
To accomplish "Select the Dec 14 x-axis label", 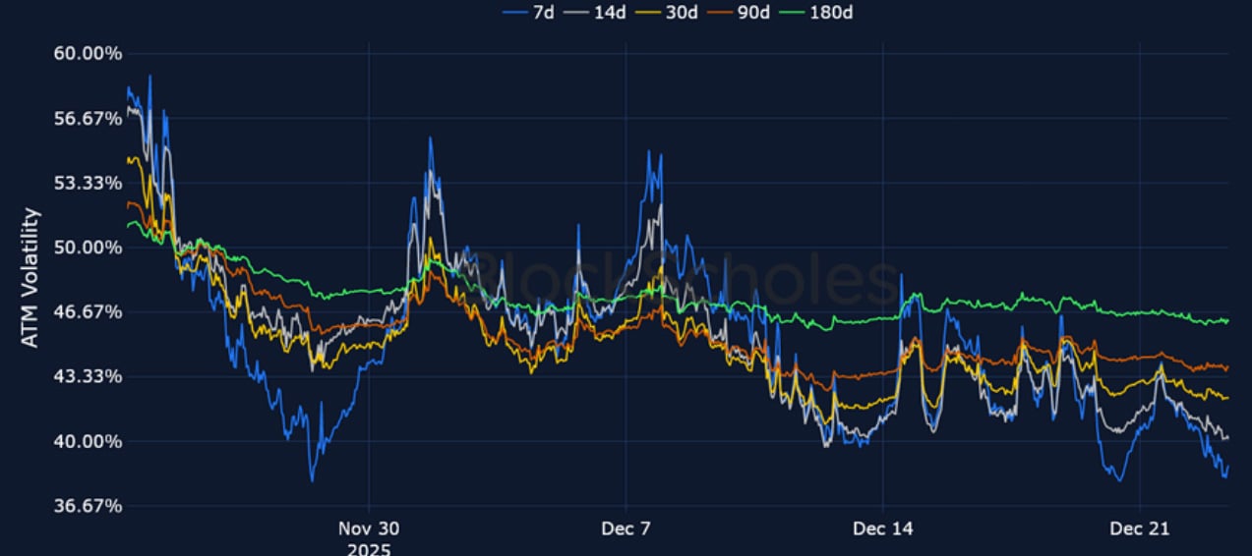I will click(x=883, y=529).
